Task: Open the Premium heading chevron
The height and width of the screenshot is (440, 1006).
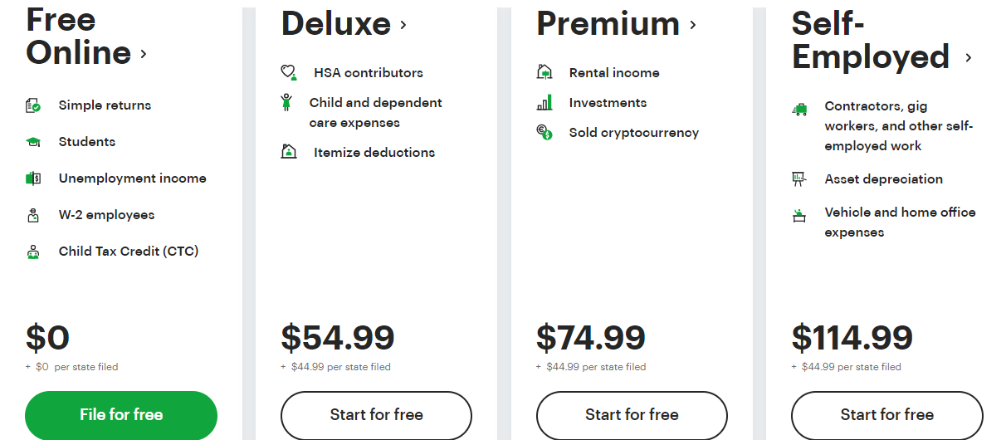Action: (x=692, y=25)
